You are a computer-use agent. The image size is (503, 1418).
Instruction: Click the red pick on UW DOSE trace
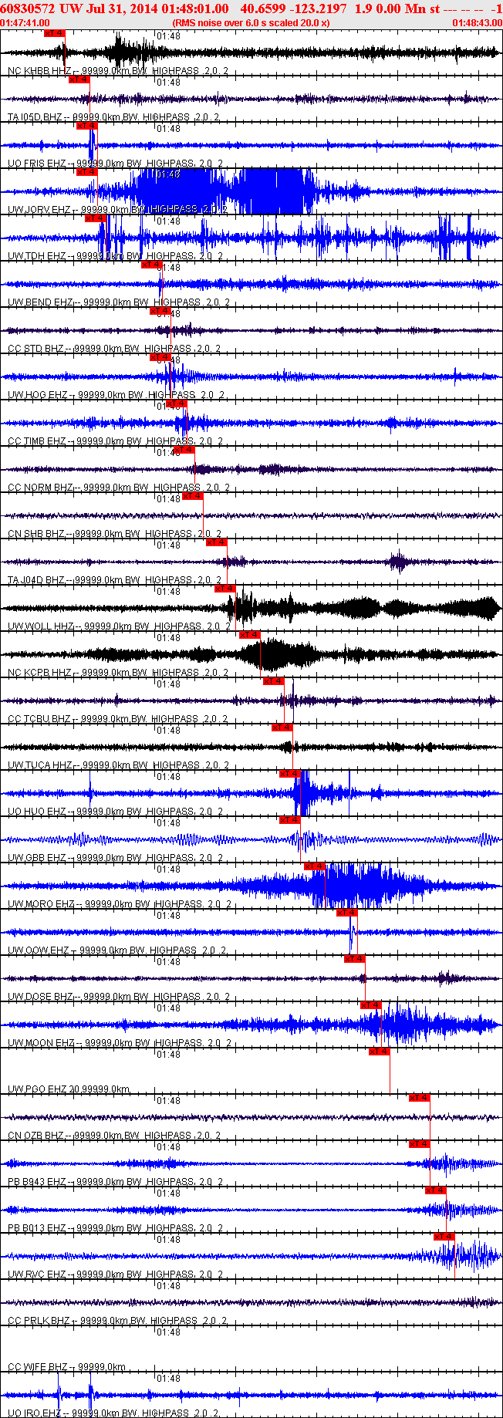354,959
